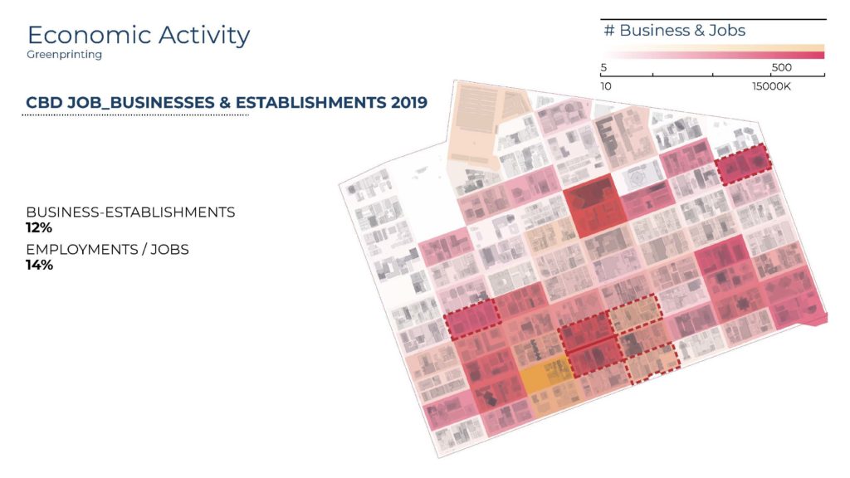The height and width of the screenshot is (478, 850).
Task: Click the "10" legend scale label
Action: pos(606,86)
